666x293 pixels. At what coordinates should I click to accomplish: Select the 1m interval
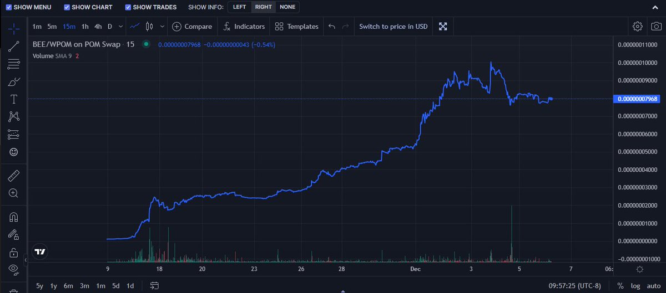tap(37, 26)
